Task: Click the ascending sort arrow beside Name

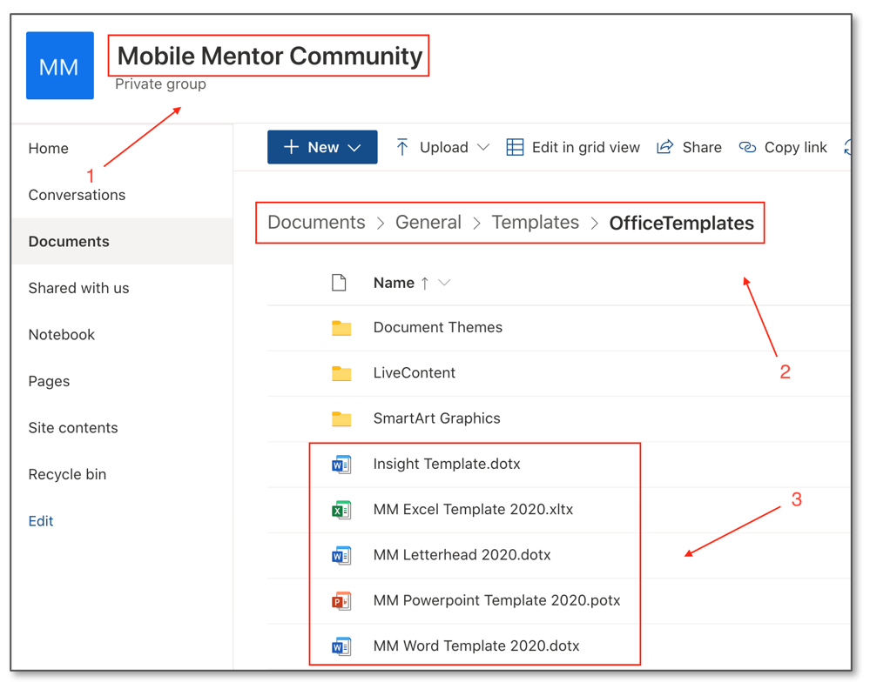Action: 425,284
